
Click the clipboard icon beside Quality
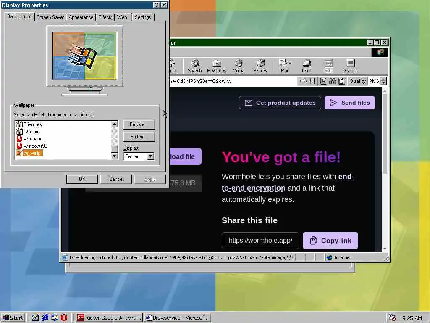pos(342,81)
